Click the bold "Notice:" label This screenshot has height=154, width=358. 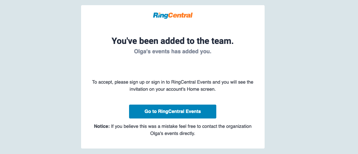(102, 126)
